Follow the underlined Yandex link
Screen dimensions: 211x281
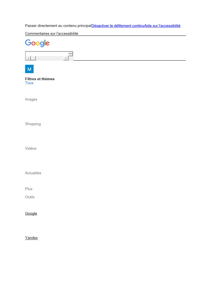coord(31,238)
